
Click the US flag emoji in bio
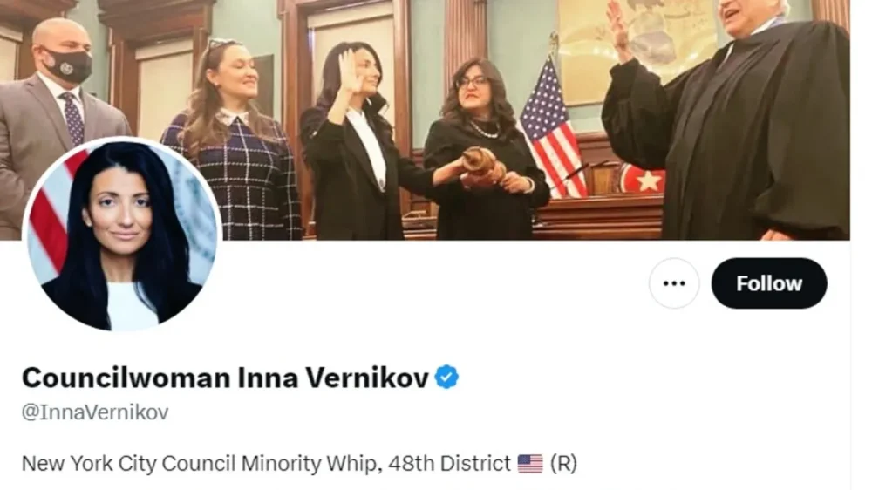tap(530, 463)
